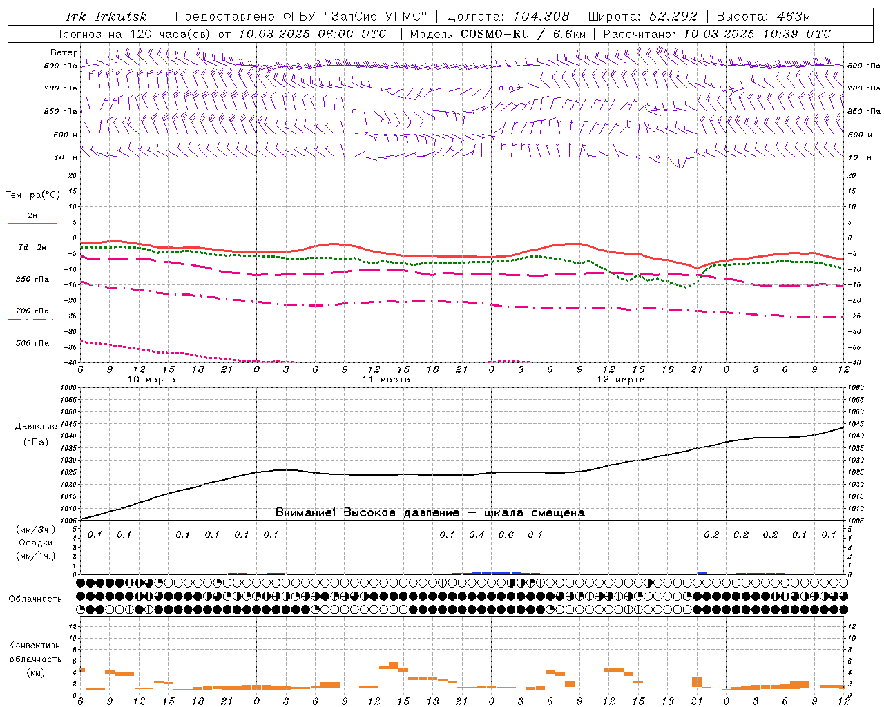Click the 0.4 precipitation value
The width and height of the screenshot is (884, 707).
point(477,535)
